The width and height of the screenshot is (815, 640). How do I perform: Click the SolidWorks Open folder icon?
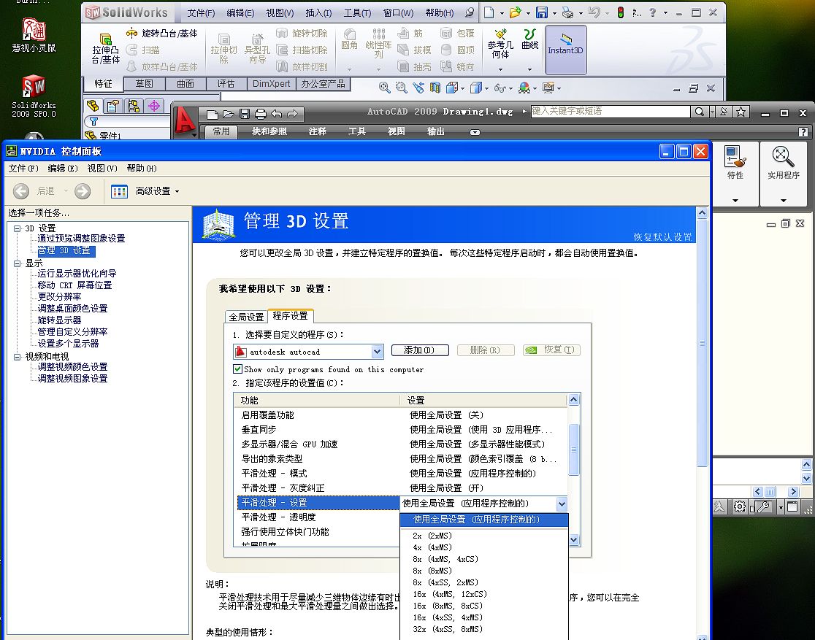515,12
